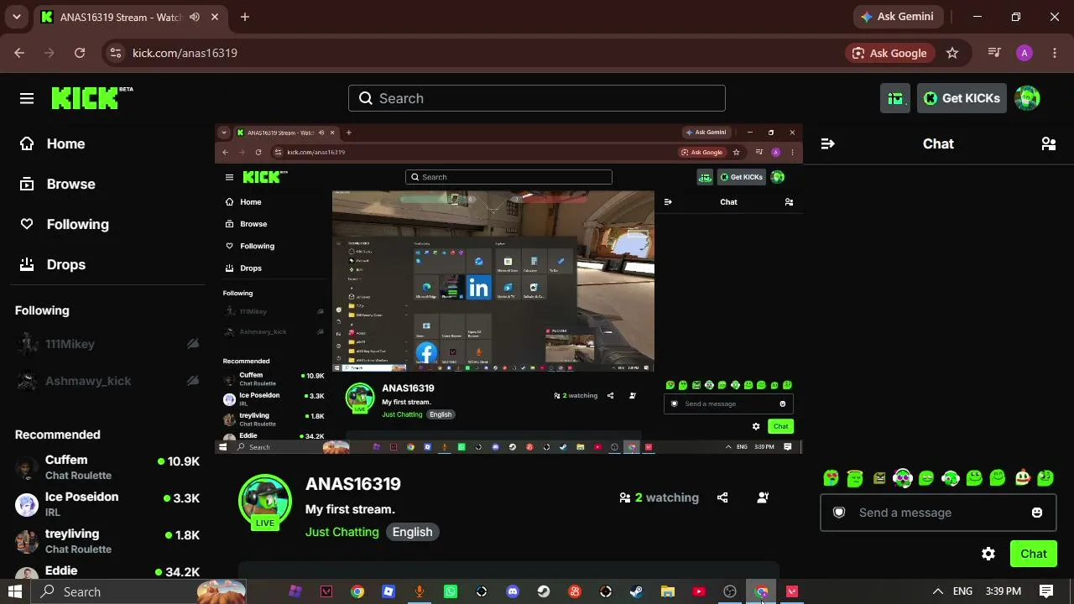
Task: Open treyliving recommended channel
Action: (x=107, y=542)
